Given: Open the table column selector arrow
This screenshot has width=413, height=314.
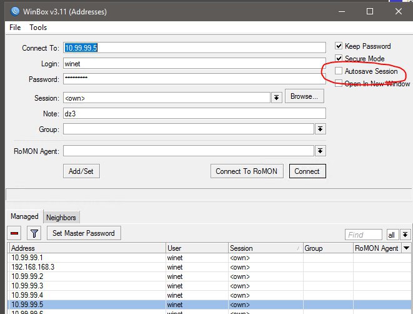Looking at the screenshot, I should click(x=406, y=248).
